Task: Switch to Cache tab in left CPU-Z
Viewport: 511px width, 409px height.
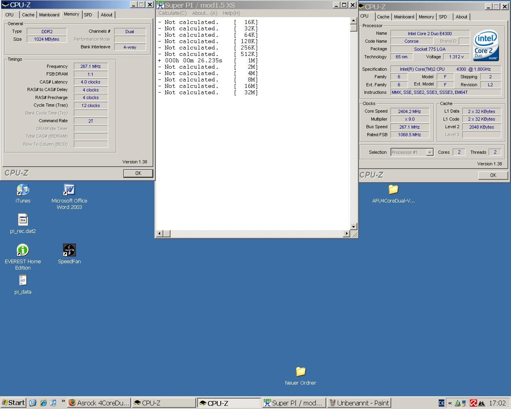Action: pyautogui.click(x=28, y=15)
